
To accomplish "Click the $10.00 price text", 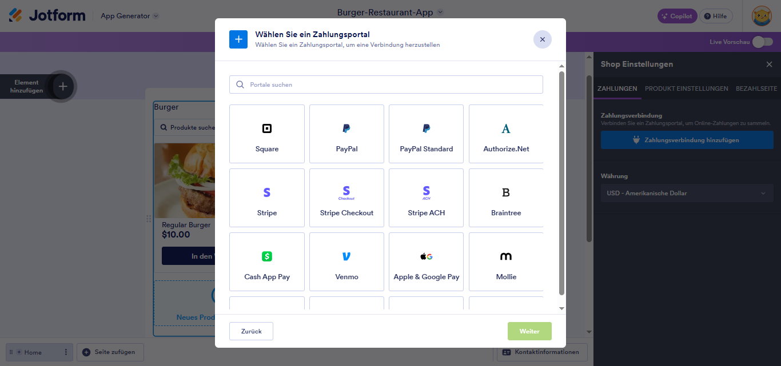I will (x=176, y=235).
